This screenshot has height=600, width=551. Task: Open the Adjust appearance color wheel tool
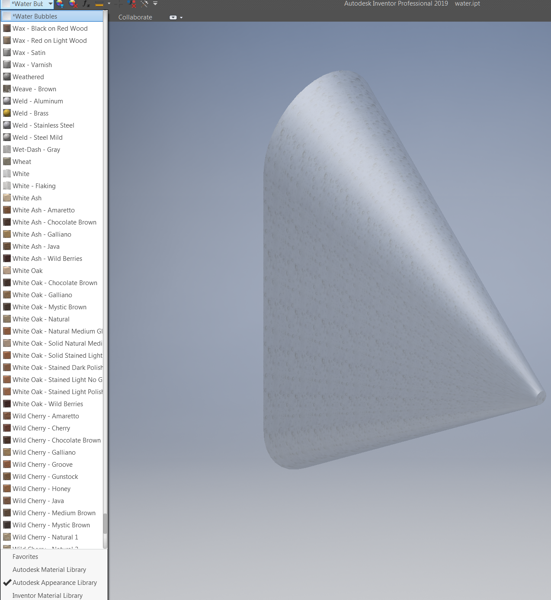pyautogui.click(x=60, y=4)
